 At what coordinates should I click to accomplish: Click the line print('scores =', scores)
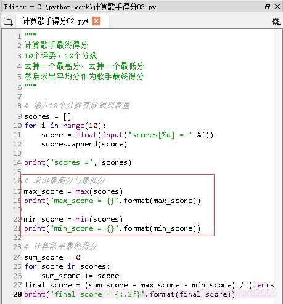coord(78,162)
